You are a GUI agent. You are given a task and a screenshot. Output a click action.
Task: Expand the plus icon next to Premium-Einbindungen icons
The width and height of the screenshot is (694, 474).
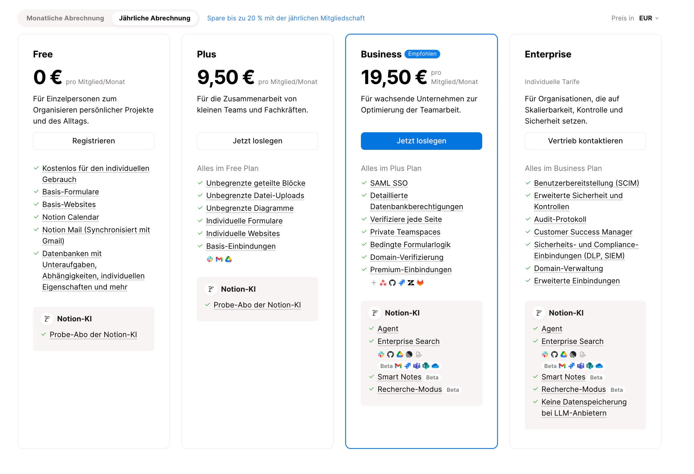(374, 283)
